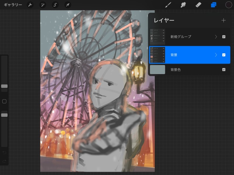Screen dimensions: 234x175
Task: Hide the 新規グループ group
Action: point(224,37)
